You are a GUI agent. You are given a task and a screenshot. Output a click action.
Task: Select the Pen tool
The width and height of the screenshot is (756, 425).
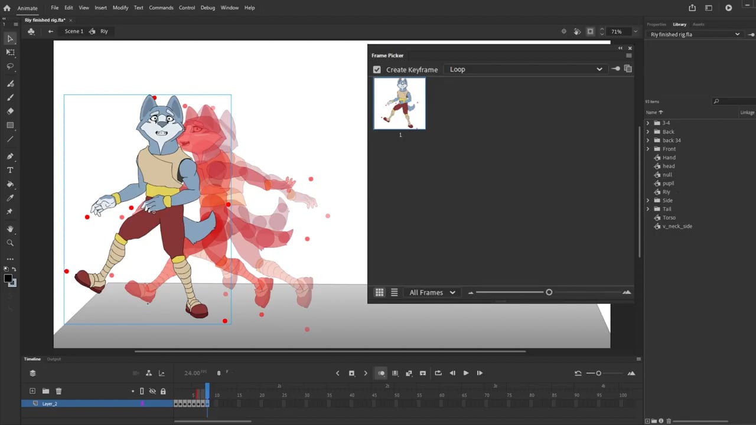[10, 156]
